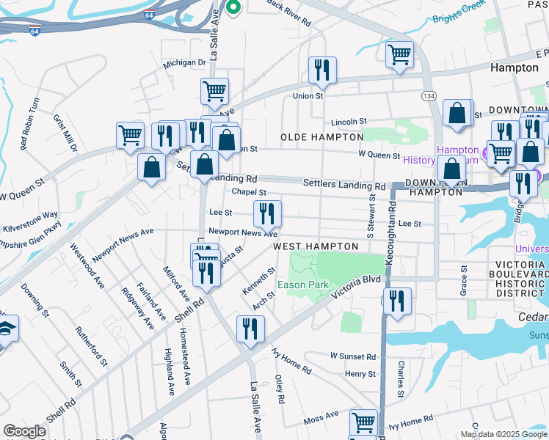Open the Google logo link
This screenshot has height=440, width=549.
point(24,431)
